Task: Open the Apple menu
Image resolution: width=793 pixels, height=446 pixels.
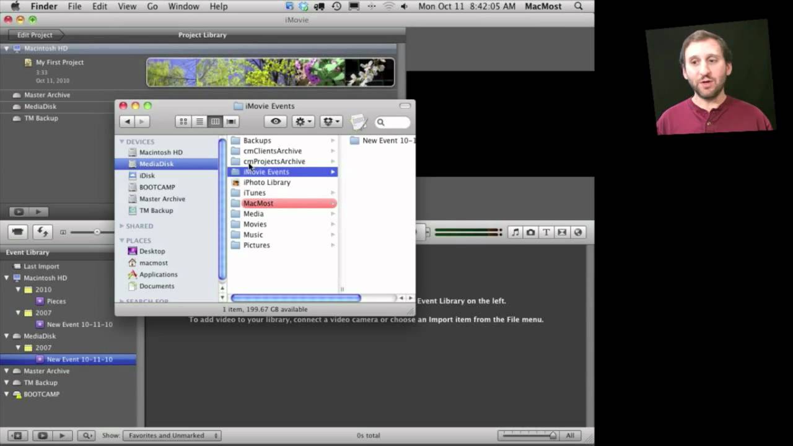Action: 15,6
